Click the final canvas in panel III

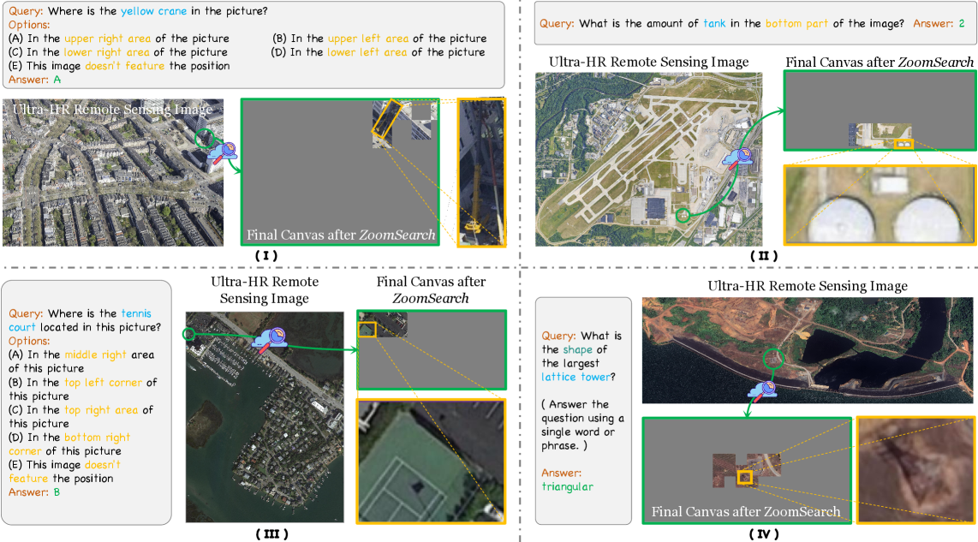tap(431, 350)
